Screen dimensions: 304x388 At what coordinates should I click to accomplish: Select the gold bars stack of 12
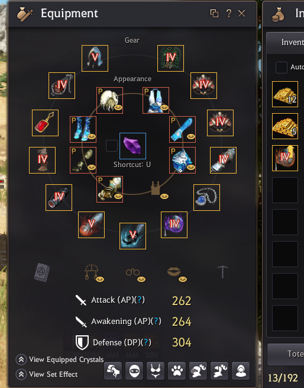[x=285, y=94]
